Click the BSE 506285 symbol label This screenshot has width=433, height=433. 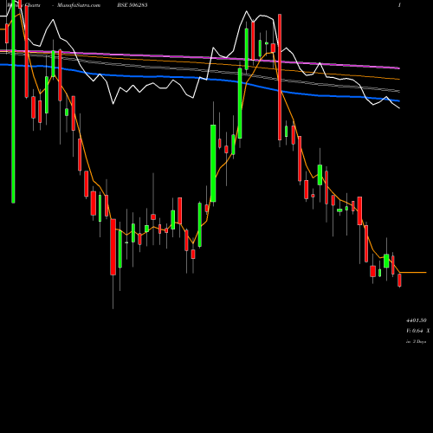pos(132,5)
